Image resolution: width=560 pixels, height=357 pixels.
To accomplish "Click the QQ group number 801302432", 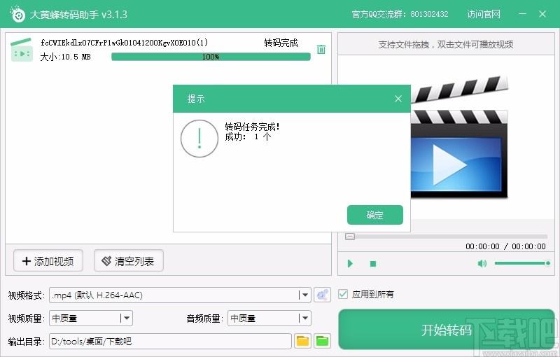I will point(429,14).
